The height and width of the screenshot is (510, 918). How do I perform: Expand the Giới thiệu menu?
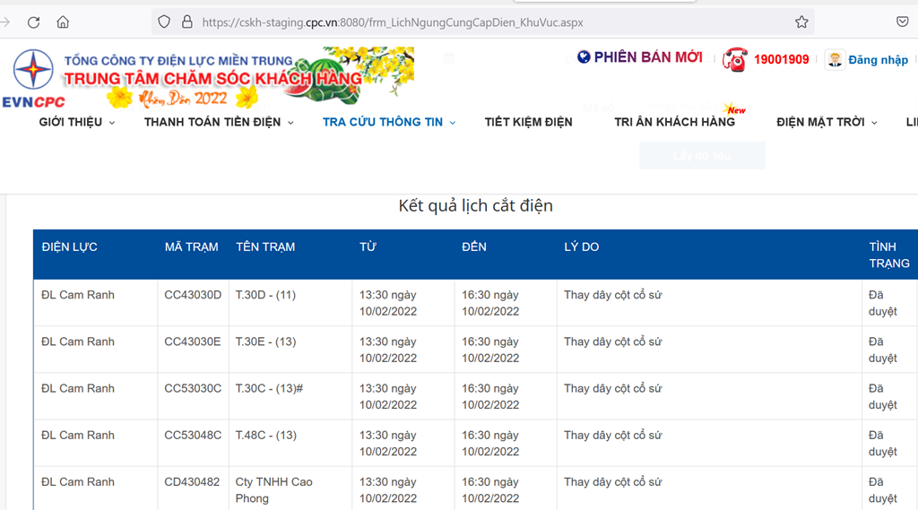76,122
